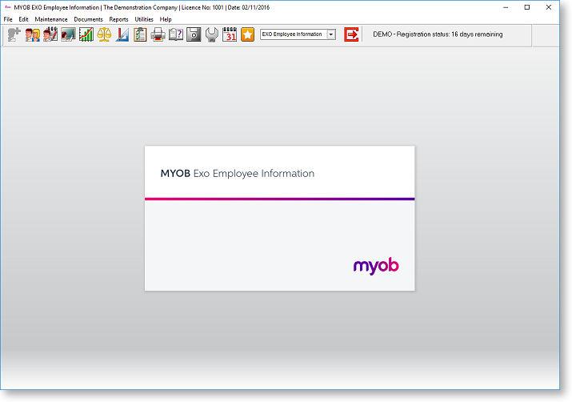
Task: Open the wrench setup icon
Action: [x=211, y=34]
